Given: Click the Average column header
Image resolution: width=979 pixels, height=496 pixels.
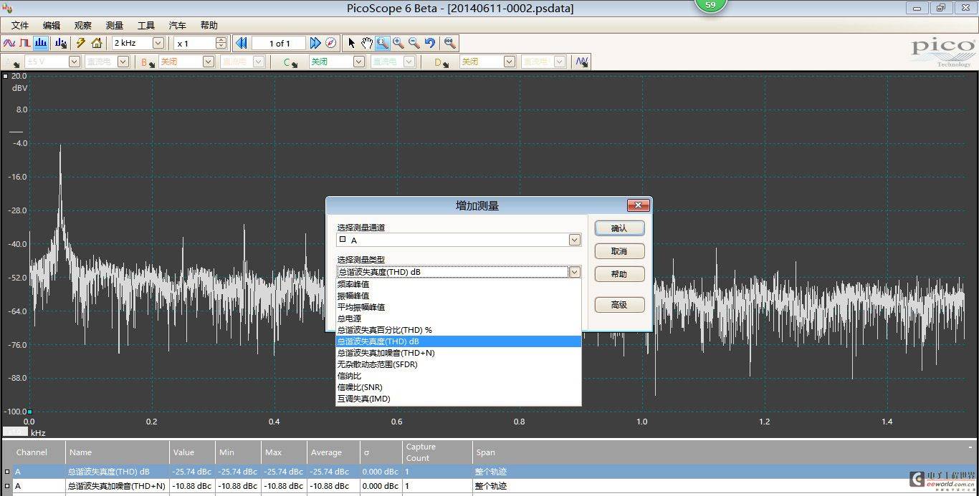Looking at the screenshot, I should (332, 452).
